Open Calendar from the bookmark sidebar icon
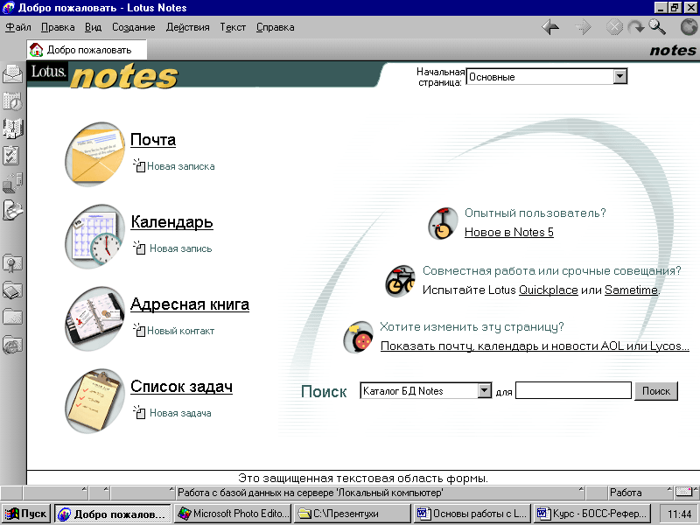The width and height of the screenshot is (700, 525). [12, 101]
